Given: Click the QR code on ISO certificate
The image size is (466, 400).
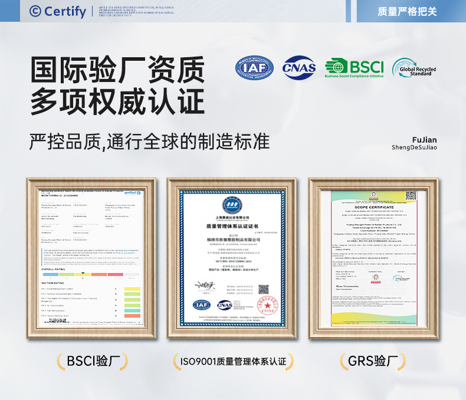Looking at the screenshot, I should coord(263,289).
